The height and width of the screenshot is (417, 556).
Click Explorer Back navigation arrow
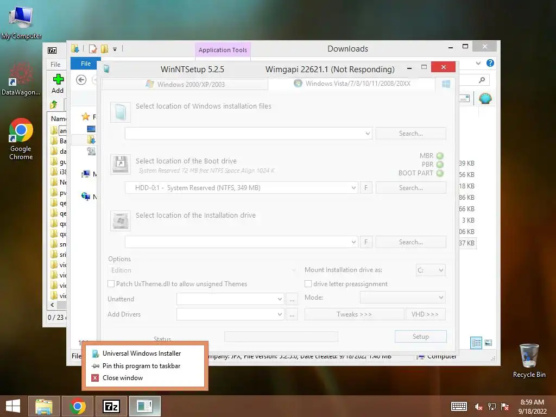click(x=81, y=80)
